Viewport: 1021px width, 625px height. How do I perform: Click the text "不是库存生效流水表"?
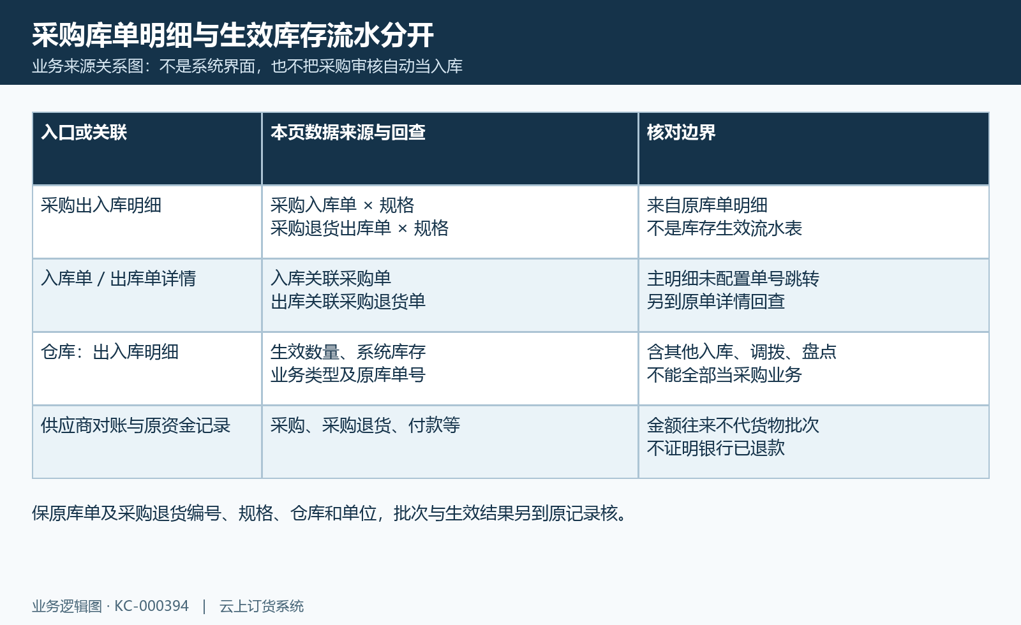(x=725, y=228)
